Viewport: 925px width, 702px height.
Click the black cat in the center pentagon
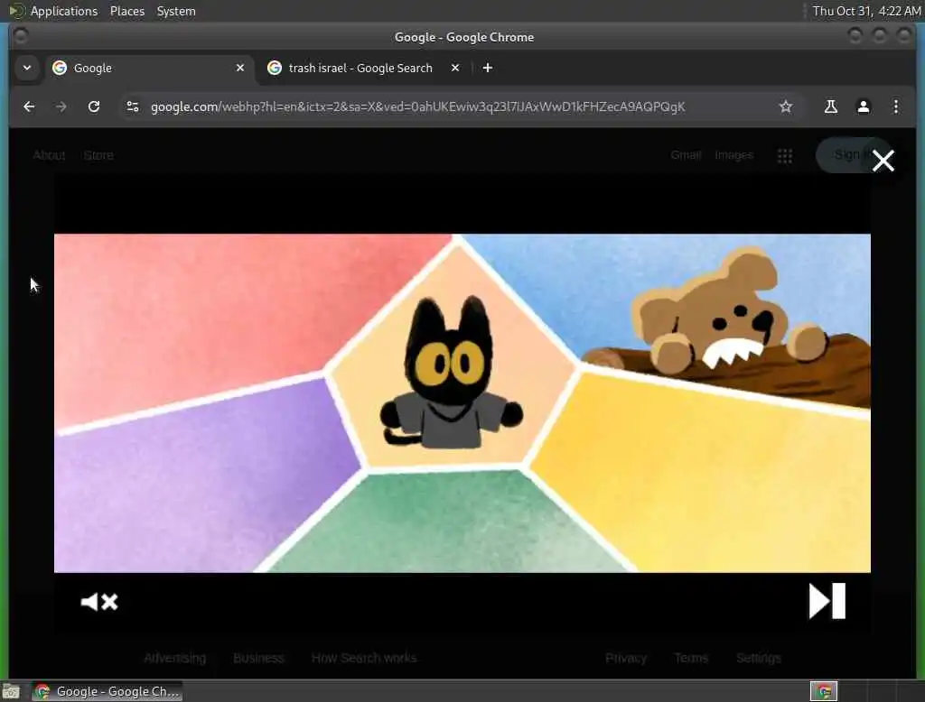click(450, 374)
